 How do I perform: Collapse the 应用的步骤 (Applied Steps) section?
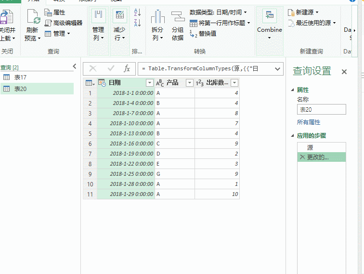point(293,136)
